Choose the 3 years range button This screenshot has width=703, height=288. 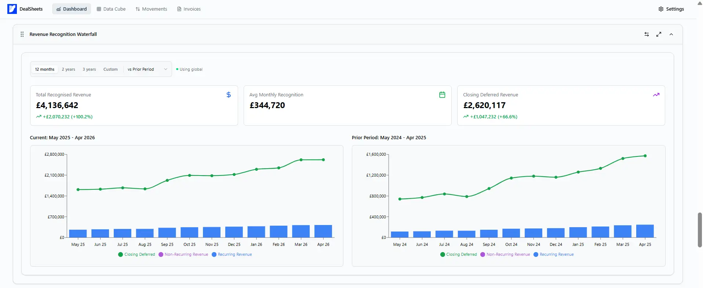89,69
